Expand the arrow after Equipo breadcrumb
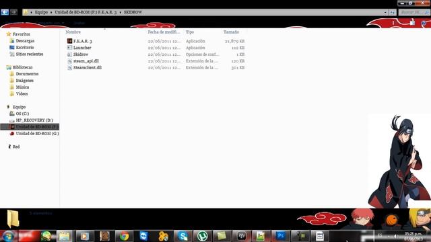The image size is (431, 242). [x=51, y=12]
